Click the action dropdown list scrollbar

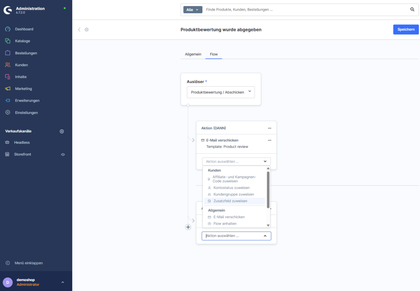coord(268,189)
